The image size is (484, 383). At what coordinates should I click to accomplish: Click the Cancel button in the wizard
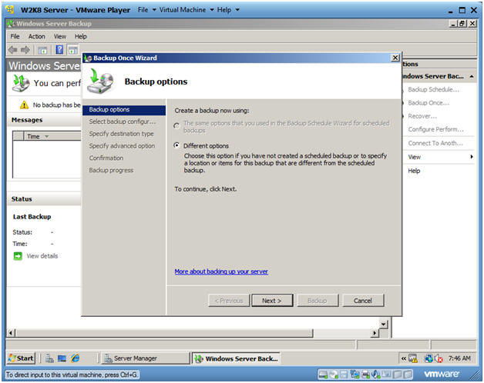(363, 301)
